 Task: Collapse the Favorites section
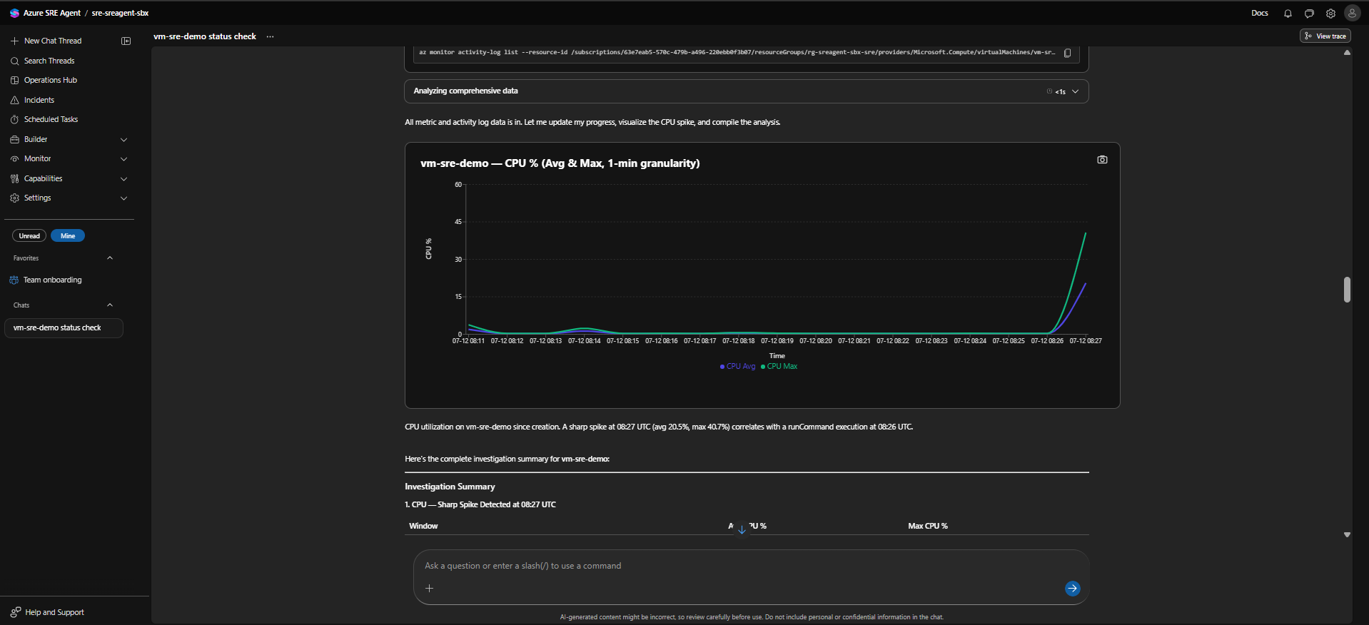[x=110, y=258]
